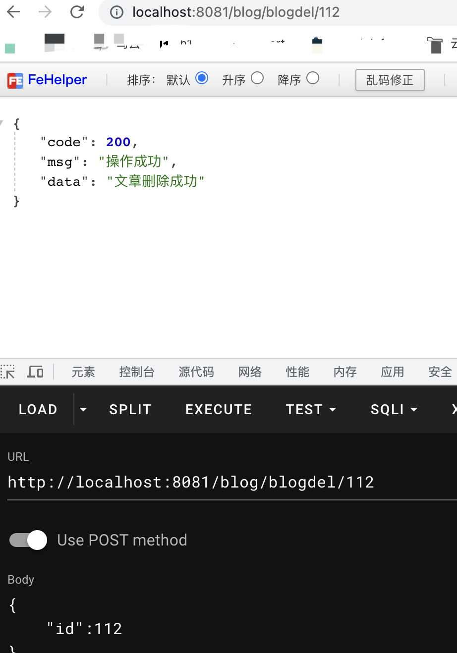Click the inspect element icon in DevTools

[7, 372]
